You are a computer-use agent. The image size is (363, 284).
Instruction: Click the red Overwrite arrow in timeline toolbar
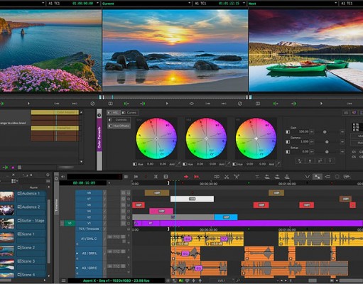(x=186, y=177)
